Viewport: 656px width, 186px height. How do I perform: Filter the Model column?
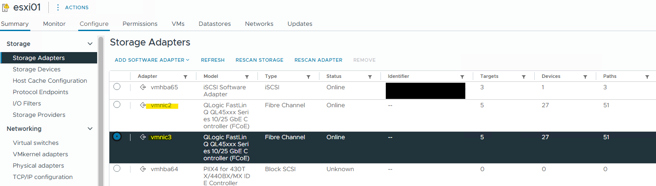tap(247, 77)
